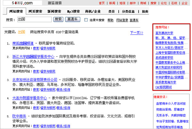Open the 拍卖 tab
Viewport: 192px width, 129px height.
coord(145,12)
